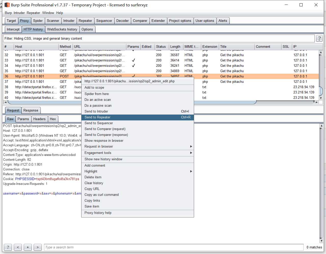The image size is (326, 254).
Task: Click the filter help question mark icon
Action: coord(319,38)
